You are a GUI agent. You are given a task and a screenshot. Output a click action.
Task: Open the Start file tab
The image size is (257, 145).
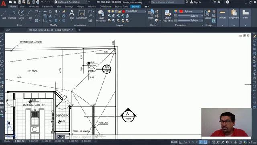tap(8, 30)
